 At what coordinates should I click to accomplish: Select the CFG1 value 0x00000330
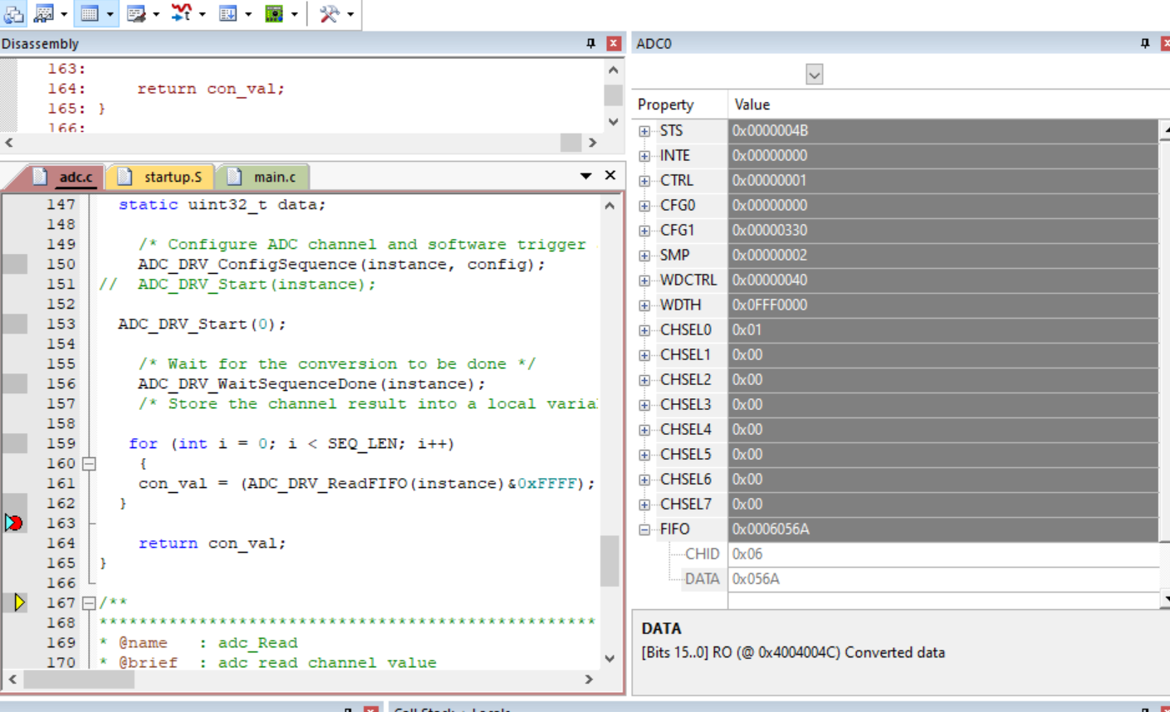click(943, 231)
